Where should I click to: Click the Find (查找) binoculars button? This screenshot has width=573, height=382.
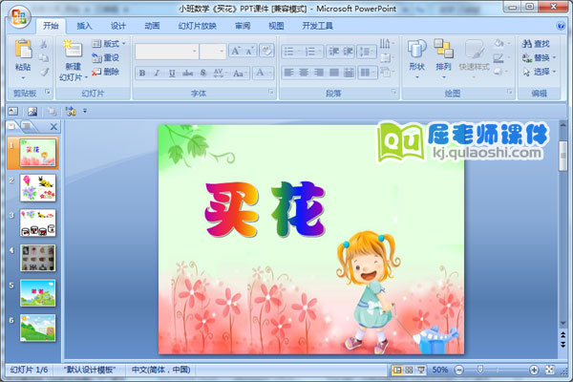click(x=536, y=44)
